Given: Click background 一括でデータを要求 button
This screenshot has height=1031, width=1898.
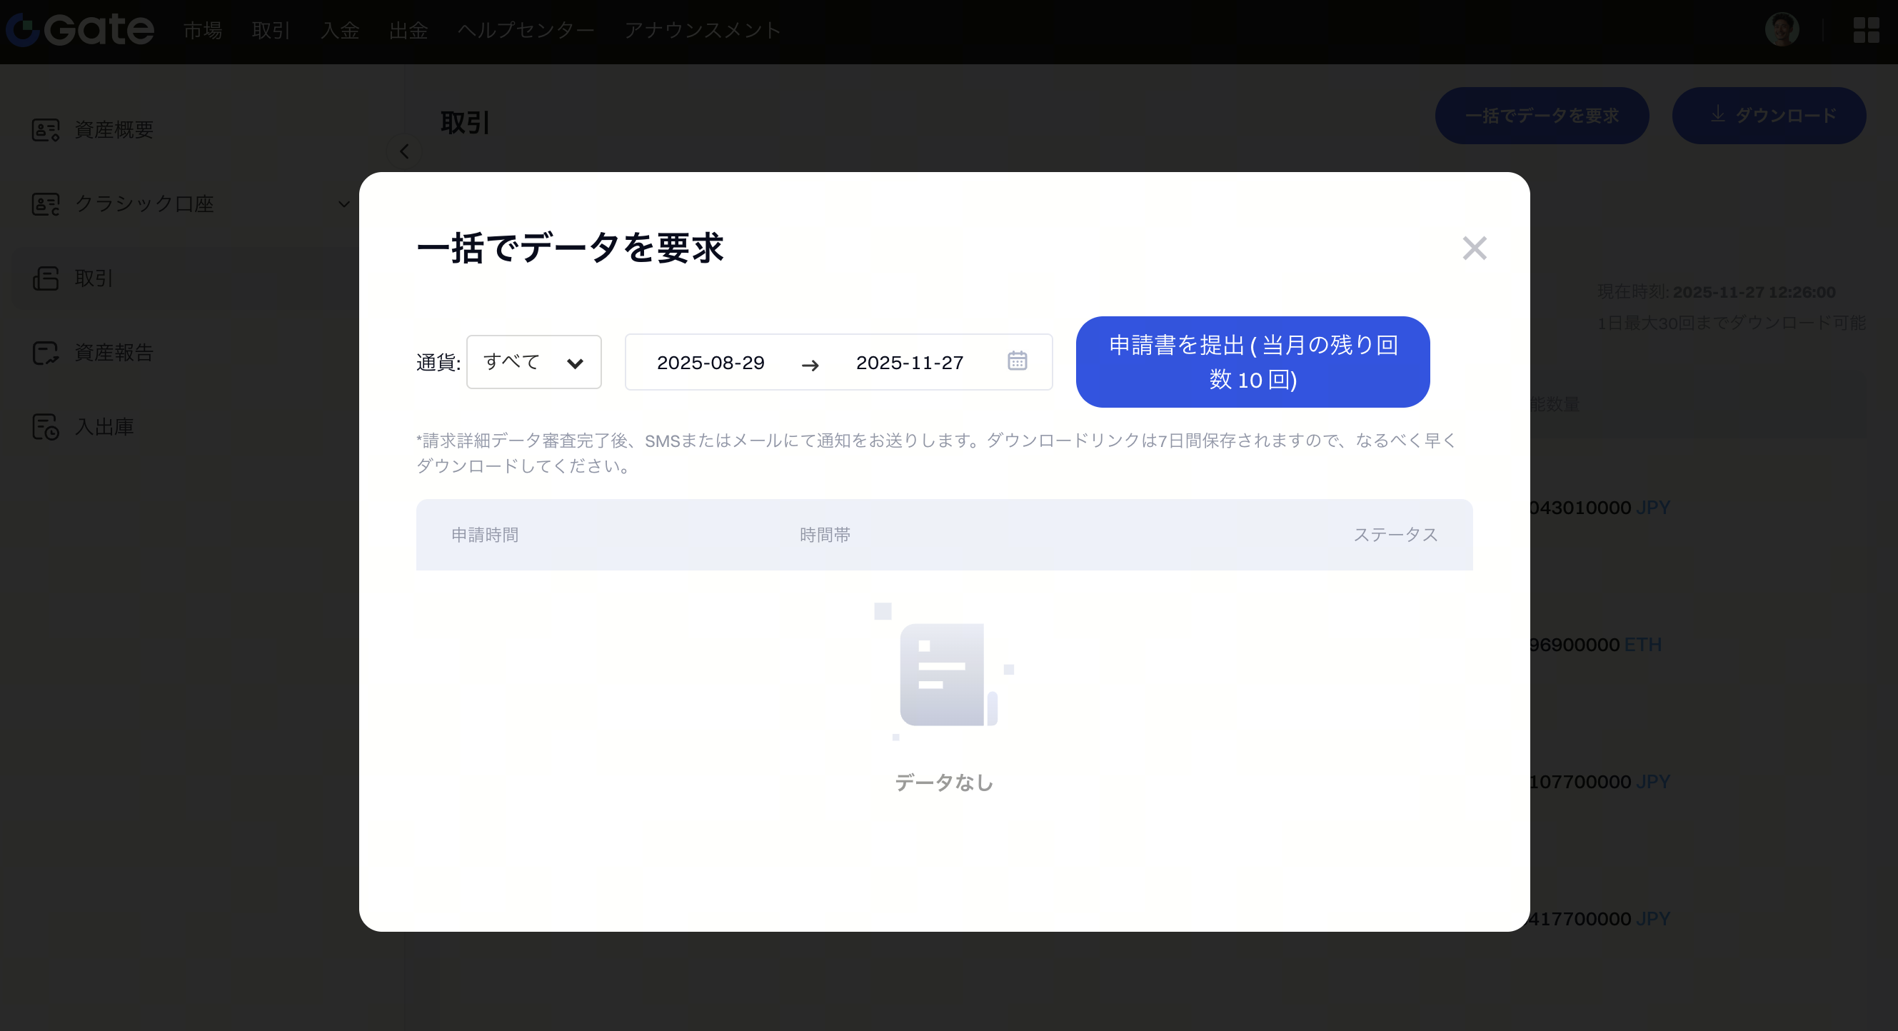Looking at the screenshot, I should tap(1542, 116).
